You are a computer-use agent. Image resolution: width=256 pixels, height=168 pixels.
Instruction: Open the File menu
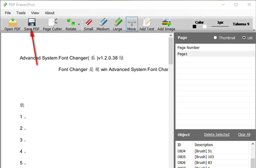[x=8, y=13]
